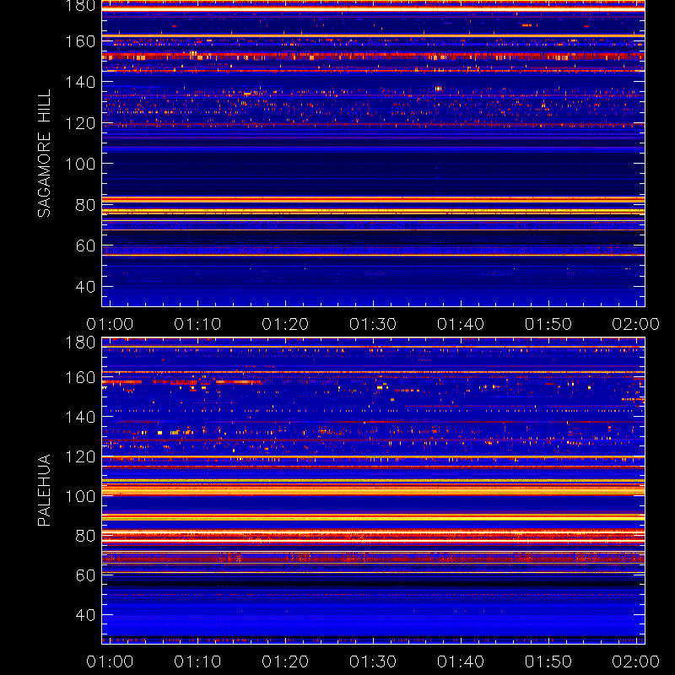Click 01:30 time label under Sagamore Hill plot

pos(373,324)
